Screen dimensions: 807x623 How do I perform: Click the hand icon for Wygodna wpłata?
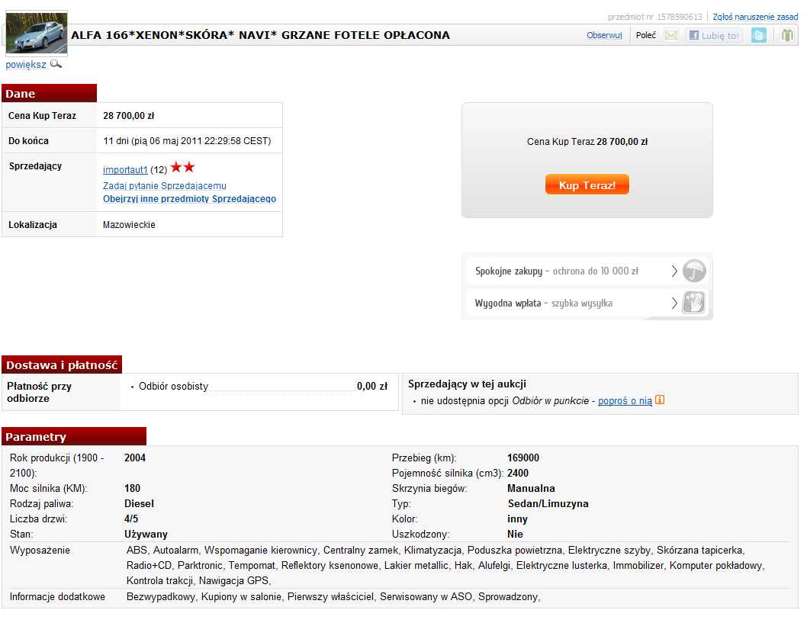[x=693, y=303]
